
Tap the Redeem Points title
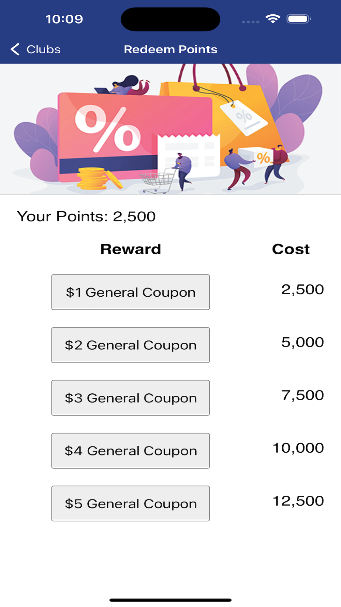pyautogui.click(x=170, y=50)
